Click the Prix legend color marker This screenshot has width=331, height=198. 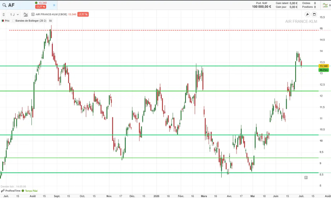coord(3,20)
